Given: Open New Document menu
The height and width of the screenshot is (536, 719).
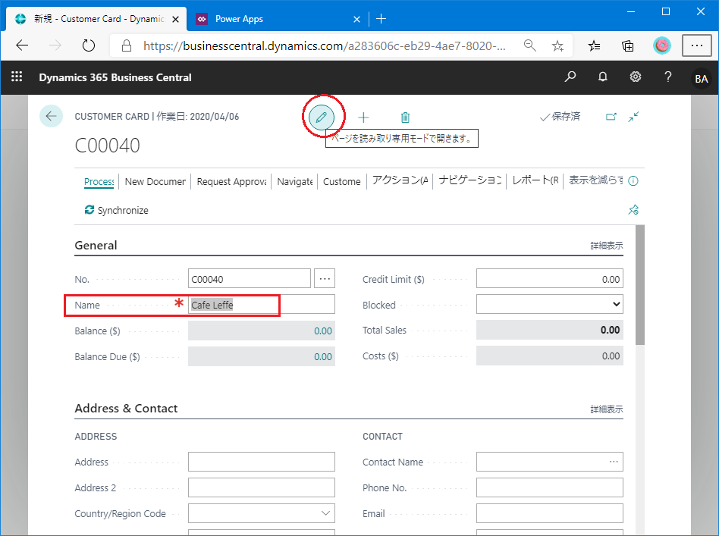Looking at the screenshot, I should click(155, 181).
